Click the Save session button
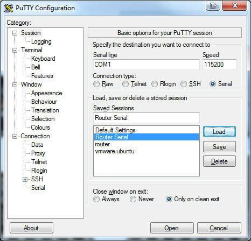The width and height of the screenshot is (251, 241). pyautogui.click(x=219, y=147)
